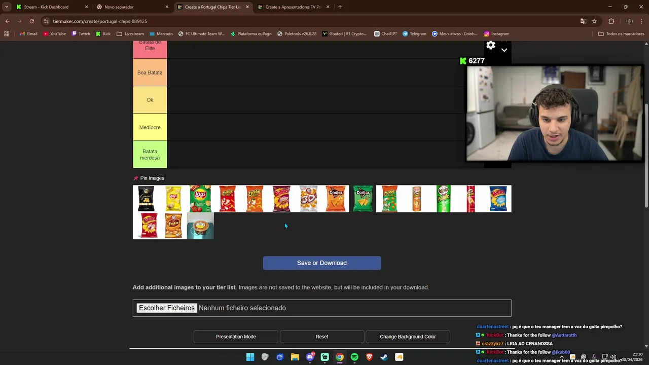The height and width of the screenshot is (365, 649).
Task: Open Twitch bookmark
Action: tap(81, 34)
